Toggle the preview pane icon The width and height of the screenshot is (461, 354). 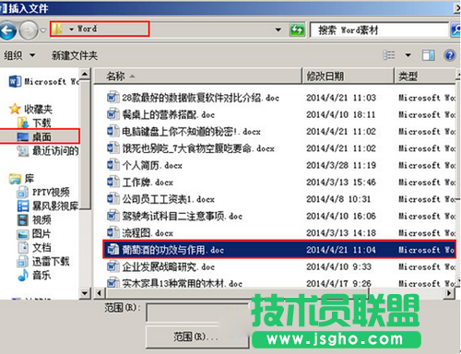428,55
